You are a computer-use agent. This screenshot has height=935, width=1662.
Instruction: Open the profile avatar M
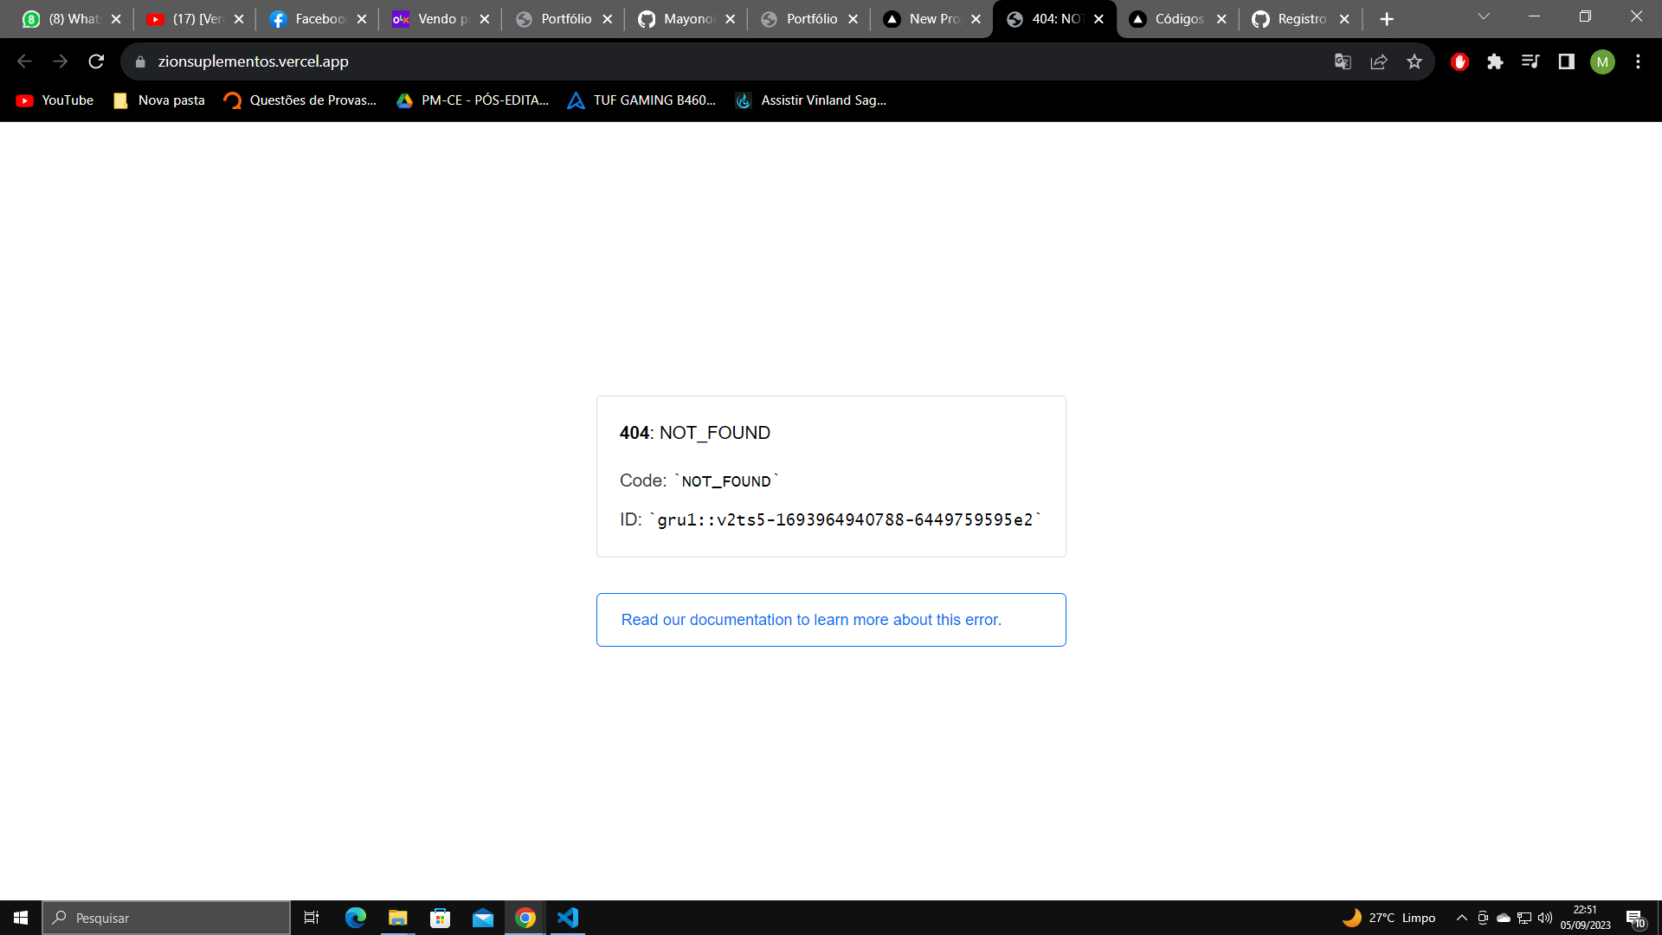coord(1602,61)
